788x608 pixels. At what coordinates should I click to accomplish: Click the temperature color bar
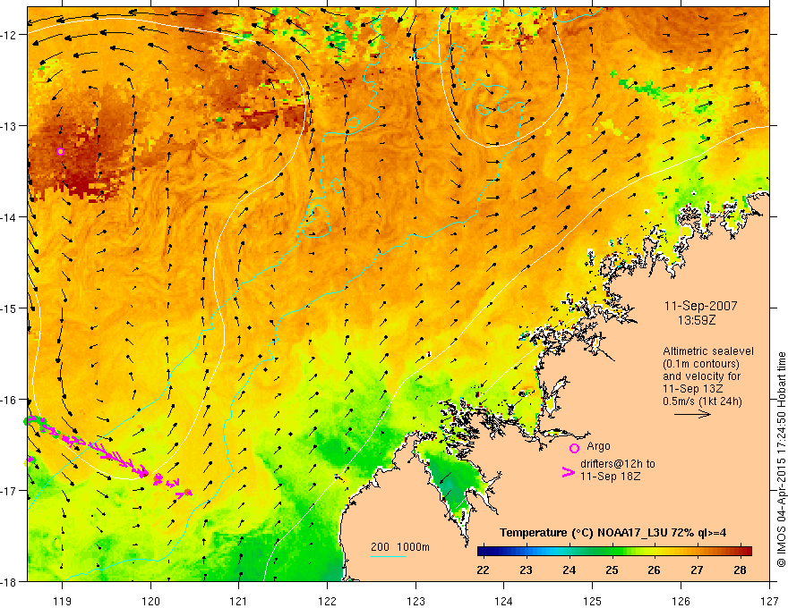coord(614,552)
